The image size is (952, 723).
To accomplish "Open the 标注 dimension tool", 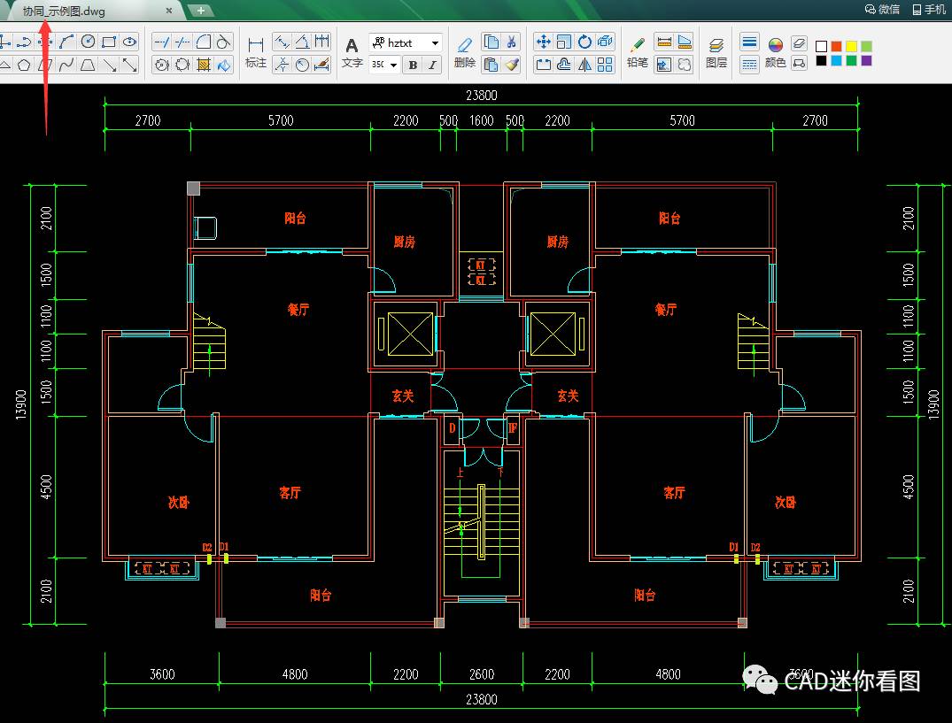I will coord(256,52).
